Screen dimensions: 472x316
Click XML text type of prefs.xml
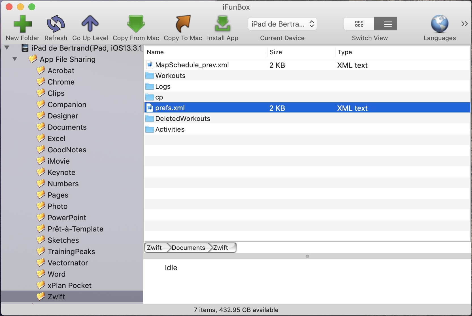click(352, 108)
